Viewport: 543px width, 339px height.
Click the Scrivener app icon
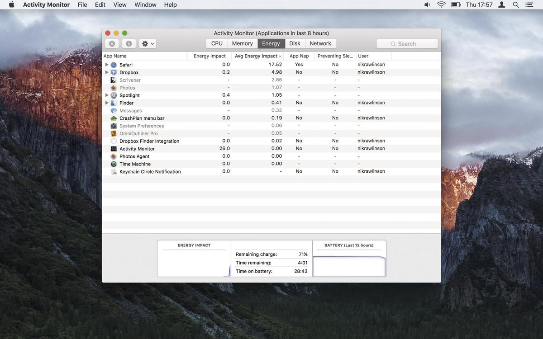coord(114,80)
